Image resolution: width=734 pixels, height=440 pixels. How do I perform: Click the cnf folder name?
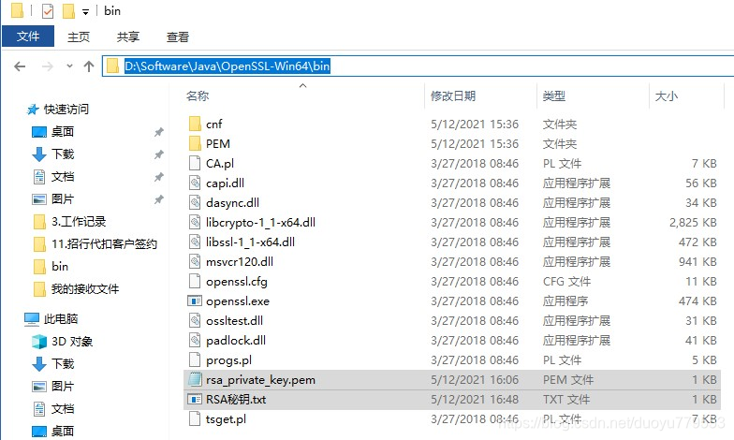[x=213, y=124]
